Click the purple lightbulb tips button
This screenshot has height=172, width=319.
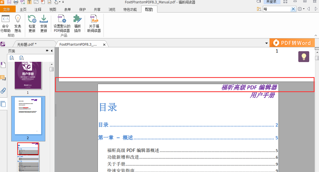coord(304,56)
